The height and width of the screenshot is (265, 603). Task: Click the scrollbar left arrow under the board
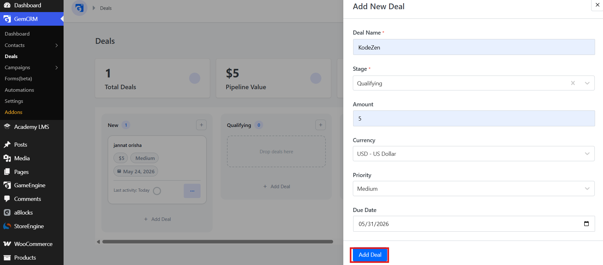pyautogui.click(x=98, y=242)
